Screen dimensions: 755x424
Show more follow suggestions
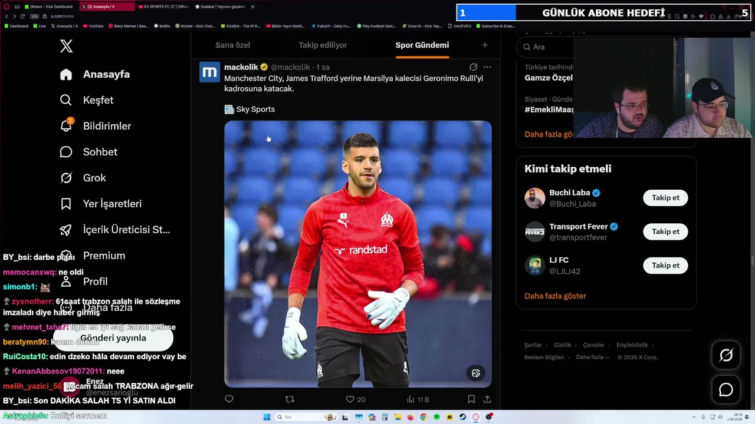pyautogui.click(x=555, y=296)
